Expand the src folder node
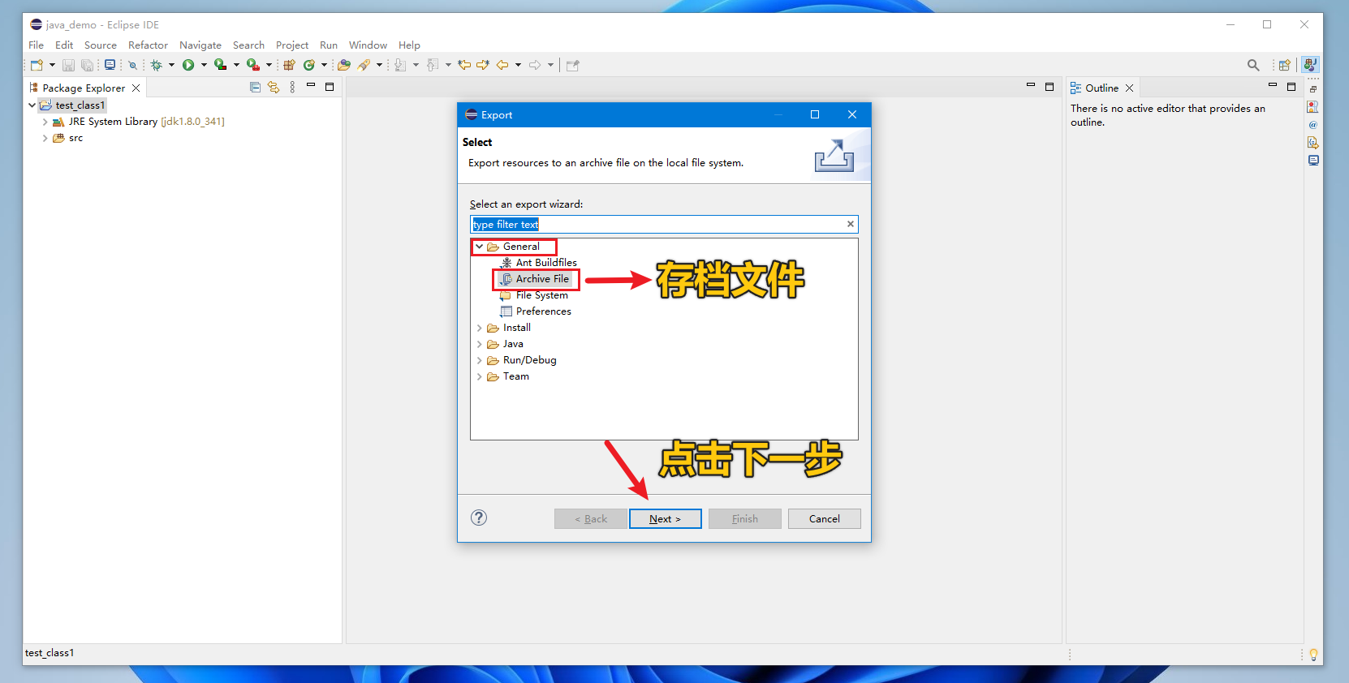The image size is (1349, 683). tap(45, 138)
